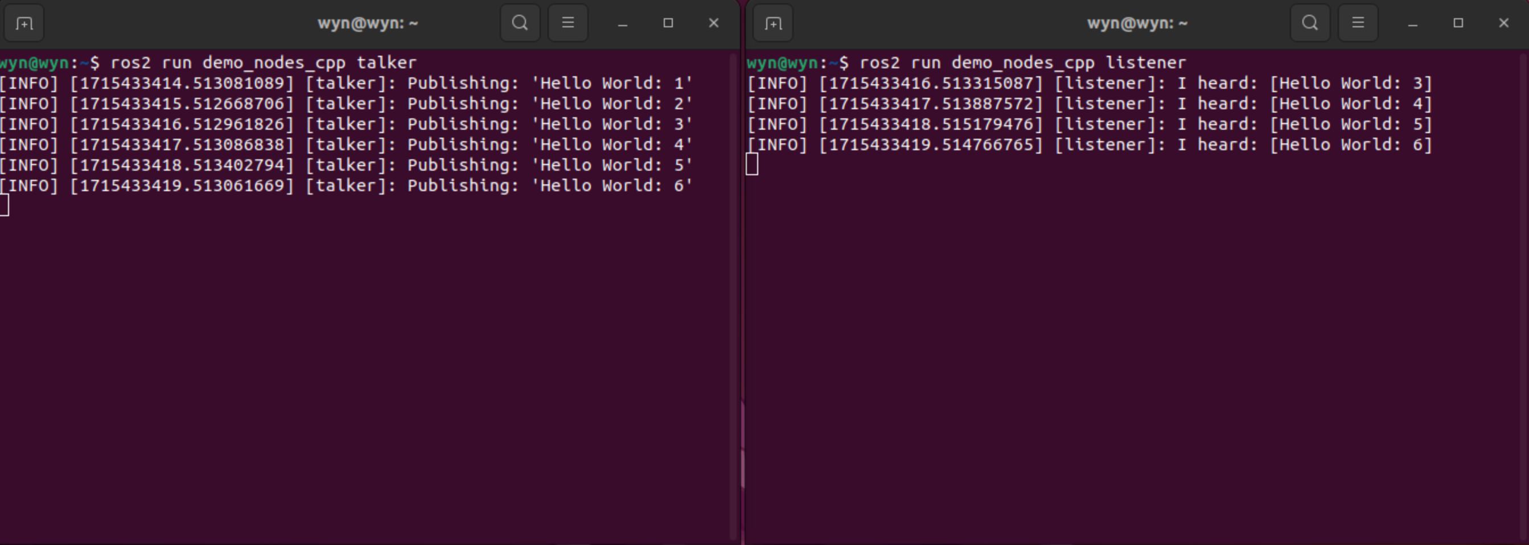Select the line I heard: [Hello World: 6]
Screen dimensions: 1529x545
point(1090,144)
